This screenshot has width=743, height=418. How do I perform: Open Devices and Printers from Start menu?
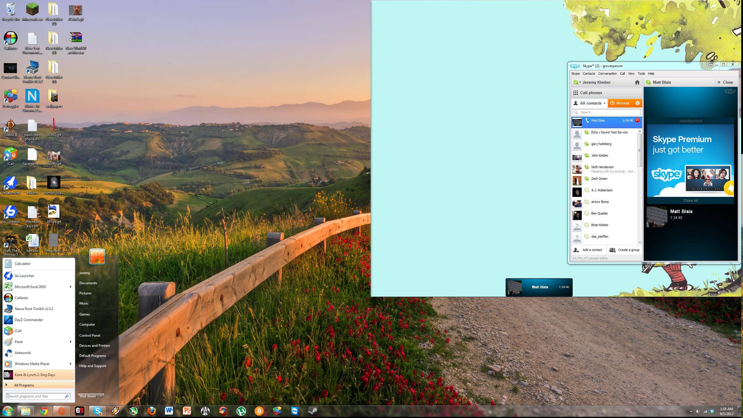pos(95,346)
